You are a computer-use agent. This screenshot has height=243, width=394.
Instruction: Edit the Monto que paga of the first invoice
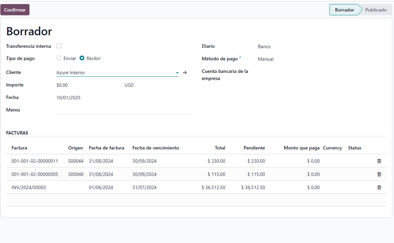314,161
